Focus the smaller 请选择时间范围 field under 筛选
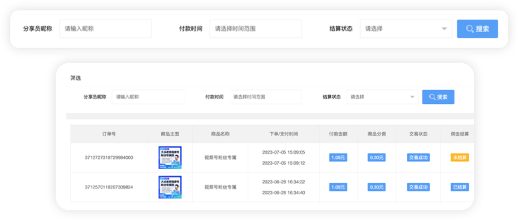Image resolution: width=518 pixels, height=220 pixels. point(265,97)
